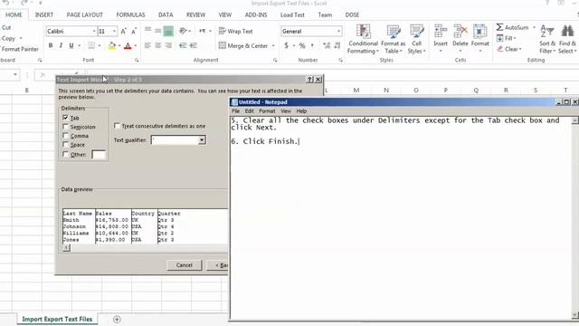This screenshot has width=579, height=326.
Task: Toggle Underline formatting icon
Action: point(71,45)
